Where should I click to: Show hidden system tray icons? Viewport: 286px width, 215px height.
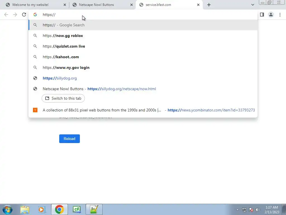(237, 210)
